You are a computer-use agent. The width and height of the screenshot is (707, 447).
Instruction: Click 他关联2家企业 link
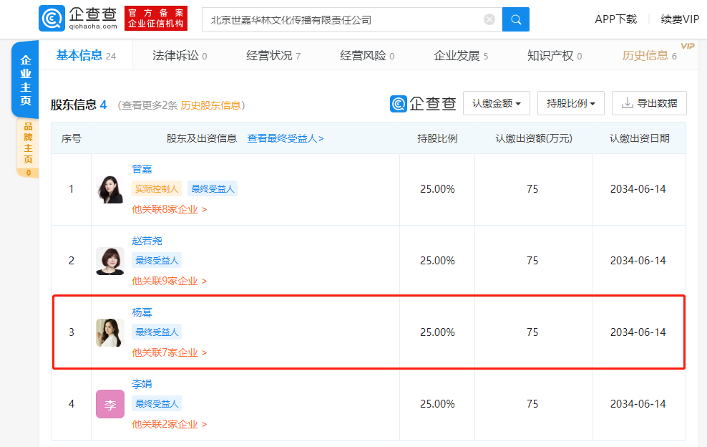(x=169, y=424)
